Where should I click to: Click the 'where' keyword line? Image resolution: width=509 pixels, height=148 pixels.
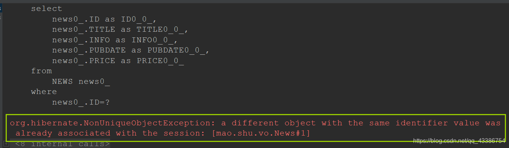pos(44,92)
